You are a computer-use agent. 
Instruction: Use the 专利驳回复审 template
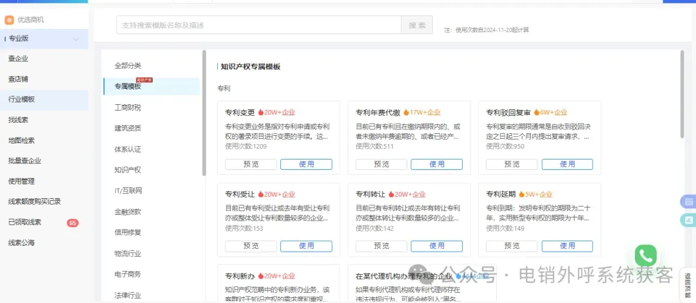tap(567, 164)
